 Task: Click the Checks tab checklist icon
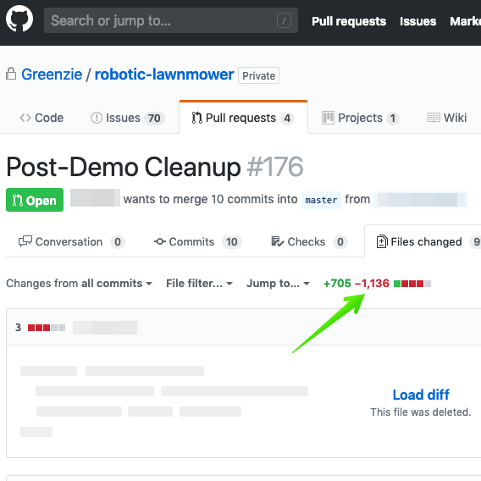[x=277, y=241]
